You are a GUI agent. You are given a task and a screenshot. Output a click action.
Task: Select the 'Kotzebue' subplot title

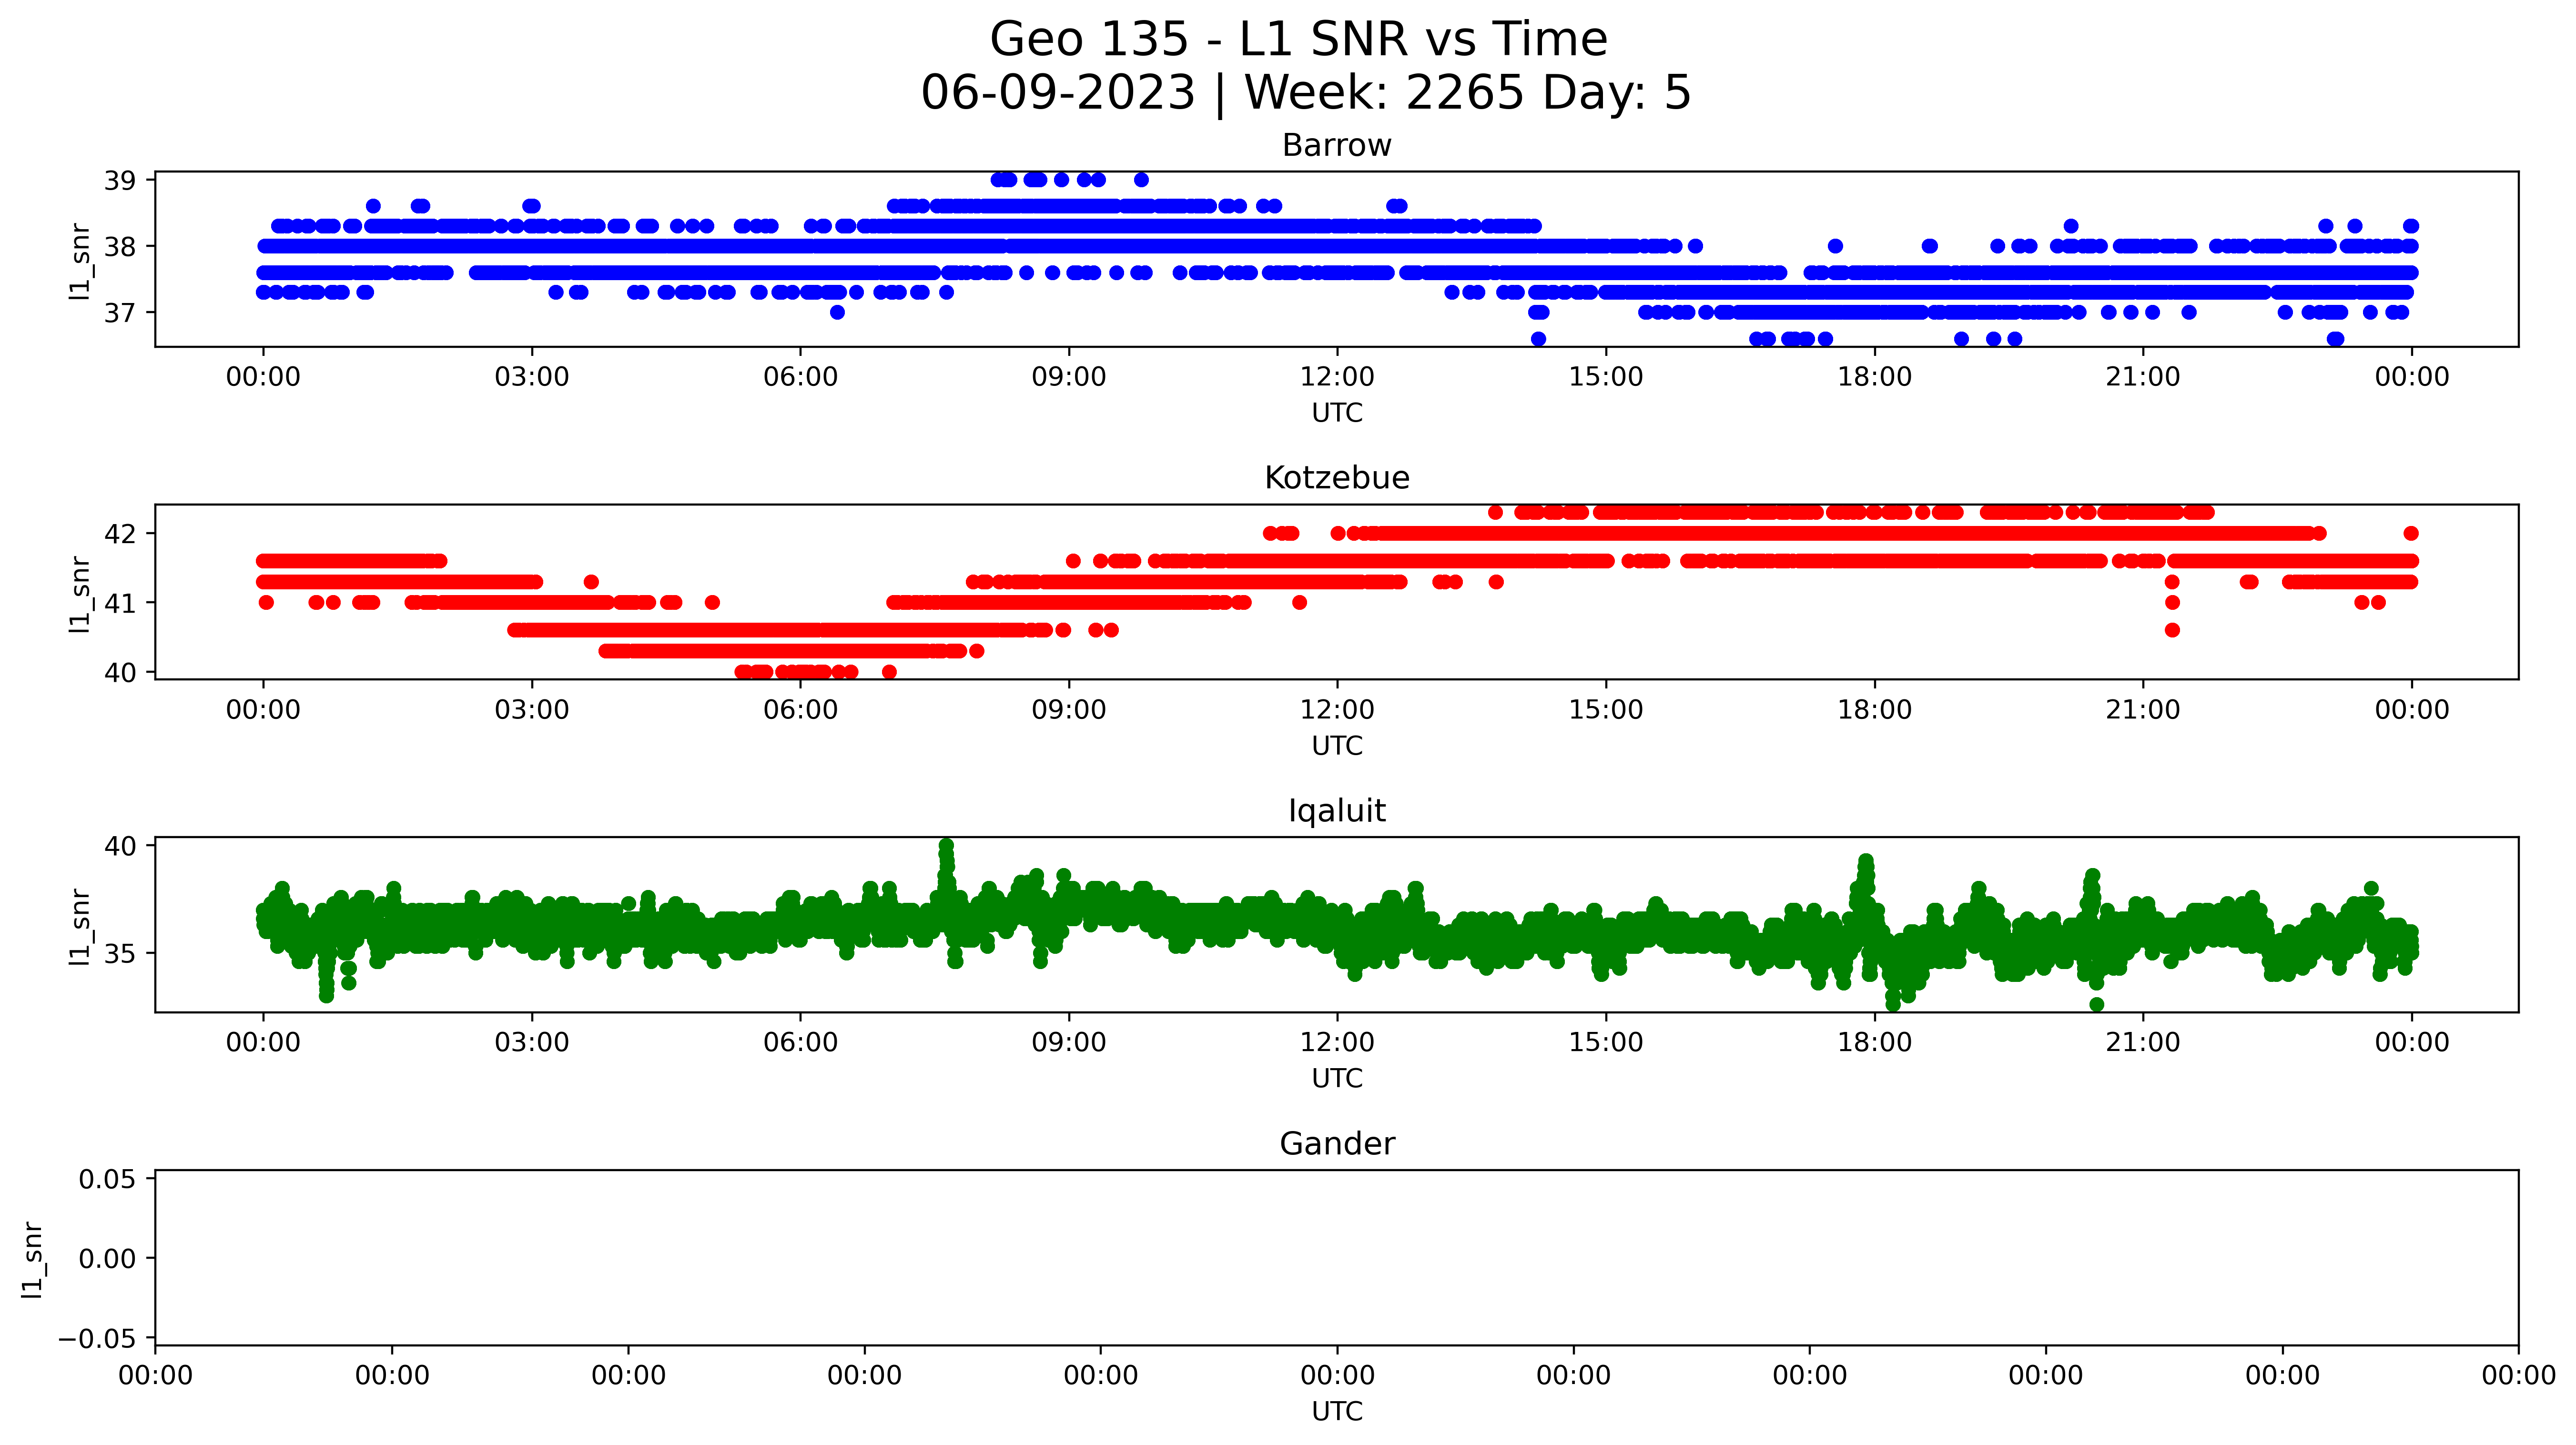tap(1337, 478)
